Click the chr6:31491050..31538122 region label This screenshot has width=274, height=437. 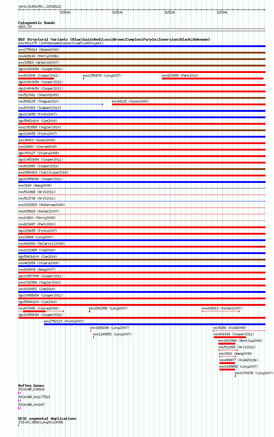40,6
